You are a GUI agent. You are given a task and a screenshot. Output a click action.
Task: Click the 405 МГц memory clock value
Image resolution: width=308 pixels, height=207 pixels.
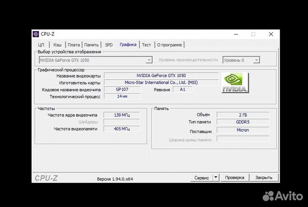(x=122, y=129)
